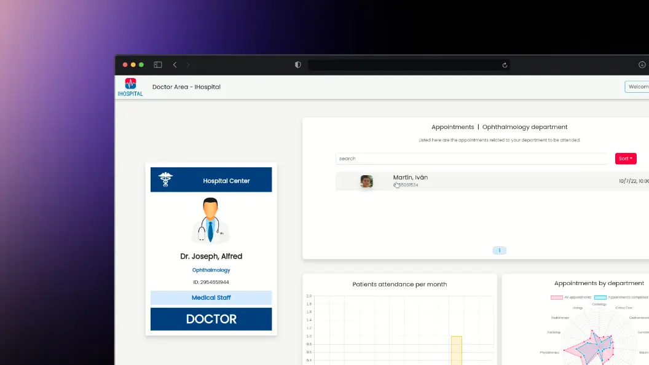
Task: Click the circular icon at the browser's top right
Action: click(642, 64)
